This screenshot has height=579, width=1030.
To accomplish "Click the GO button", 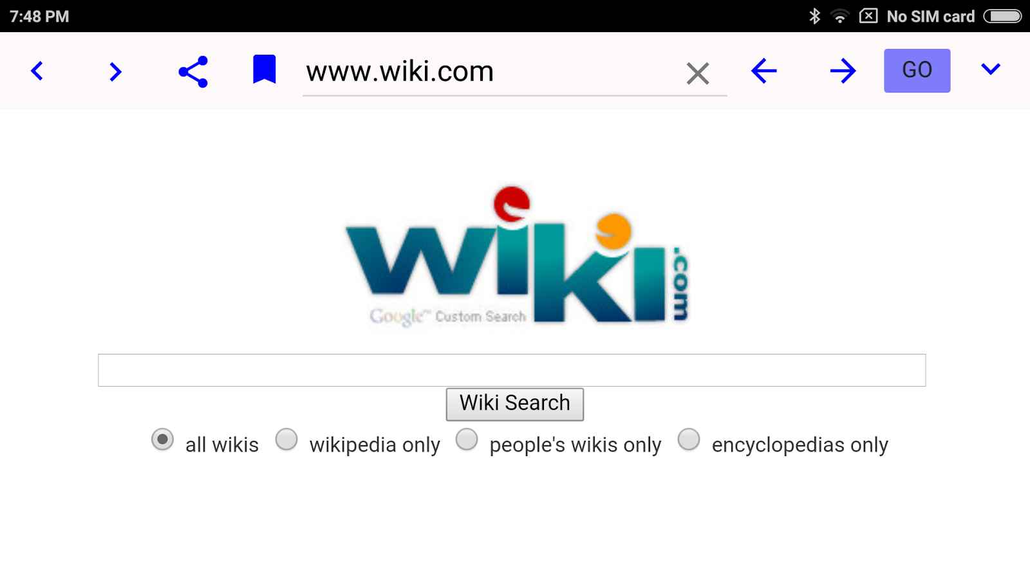I will 917,71.
